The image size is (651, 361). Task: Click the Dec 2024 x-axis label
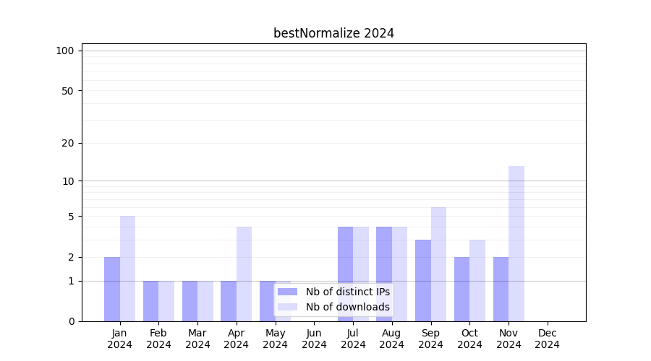548,339
